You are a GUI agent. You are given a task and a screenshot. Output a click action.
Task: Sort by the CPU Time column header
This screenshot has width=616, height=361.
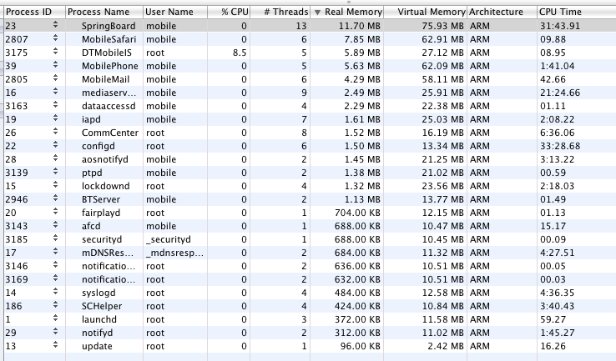point(576,13)
